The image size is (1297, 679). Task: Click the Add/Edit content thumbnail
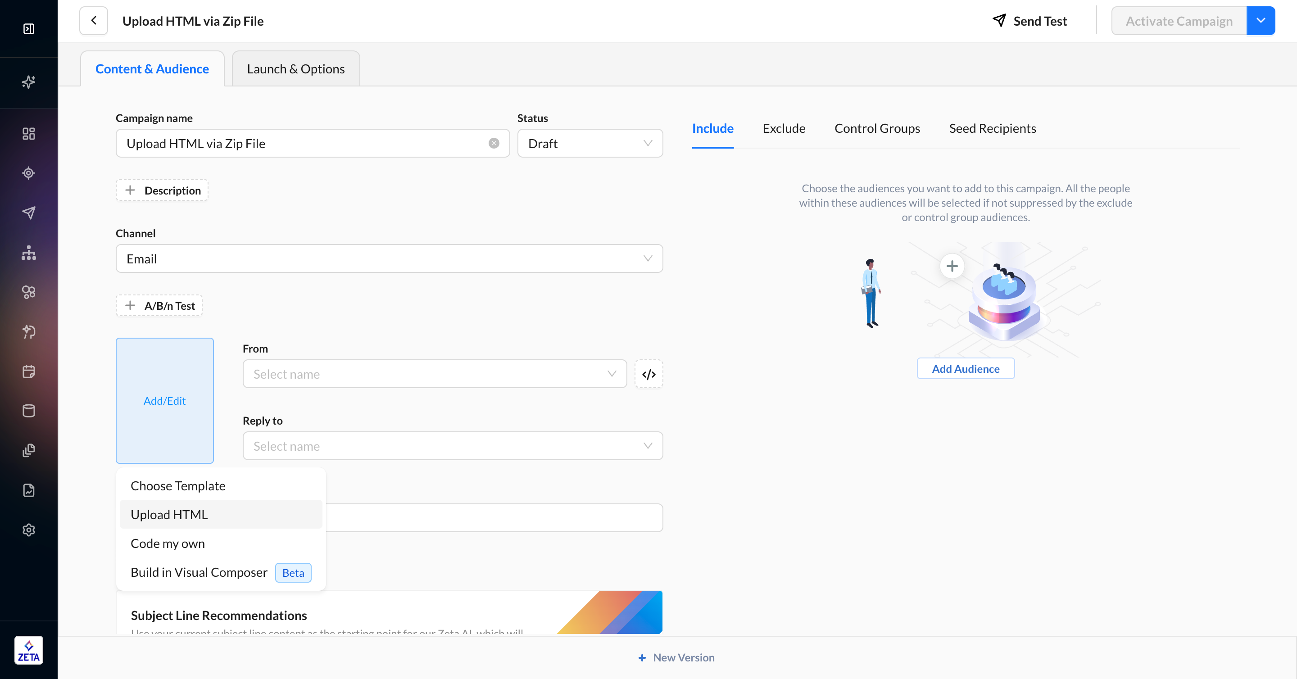click(165, 401)
